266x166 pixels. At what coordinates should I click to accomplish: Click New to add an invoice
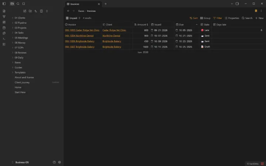point(259,18)
